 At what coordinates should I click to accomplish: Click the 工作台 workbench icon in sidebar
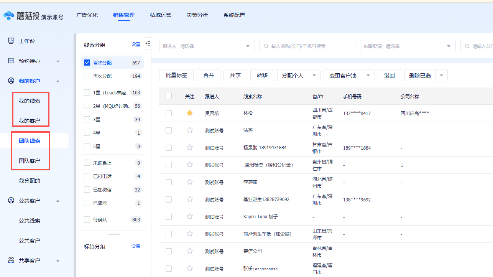(x=11, y=41)
